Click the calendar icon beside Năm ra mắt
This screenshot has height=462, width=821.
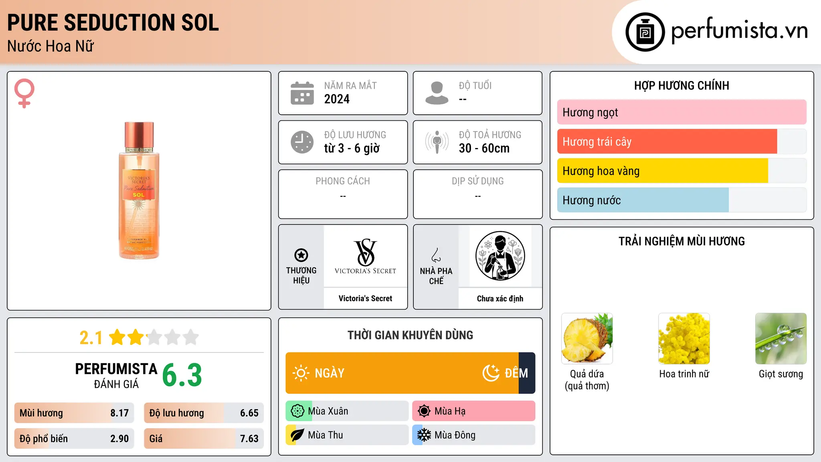point(302,93)
